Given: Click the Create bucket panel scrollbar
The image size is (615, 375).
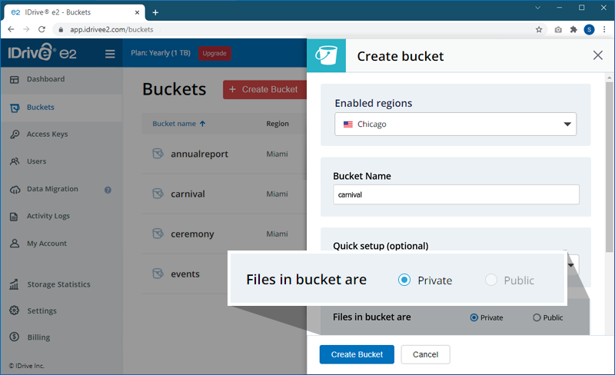Looking at the screenshot, I should [609, 167].
